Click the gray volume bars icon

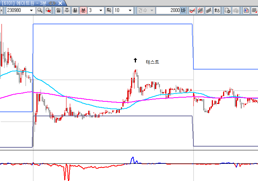point(209,10)
